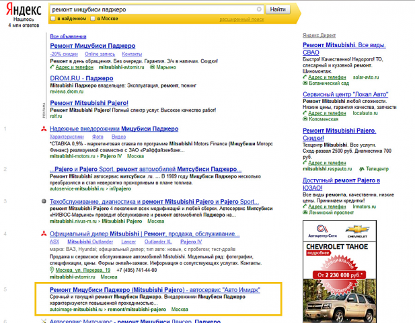This screenshot has height=323, width=415.
Task: Click the mitsubishi-motors.ru green URL
Action: point(72,156)
